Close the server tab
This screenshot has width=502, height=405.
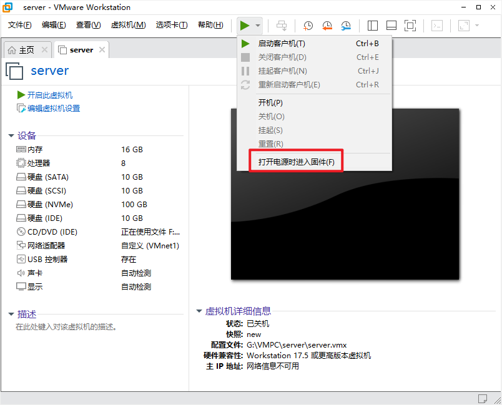click(x=102, y=50)
